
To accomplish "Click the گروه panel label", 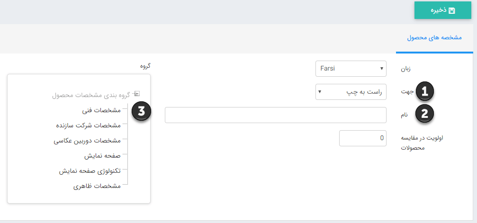I will [145, 66].
